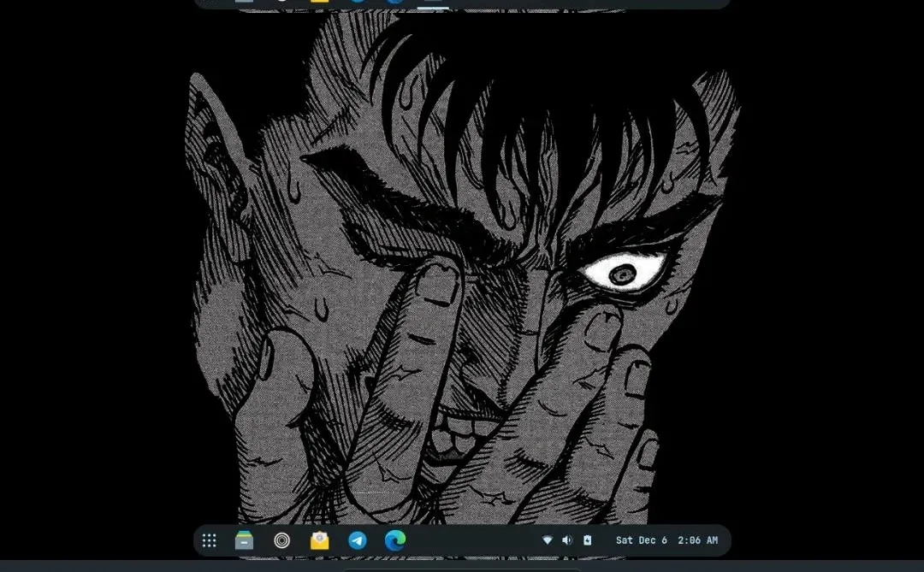This screenshot has width=924, height=572.
Task: Click the volume speaker icon
Action: 567,540
